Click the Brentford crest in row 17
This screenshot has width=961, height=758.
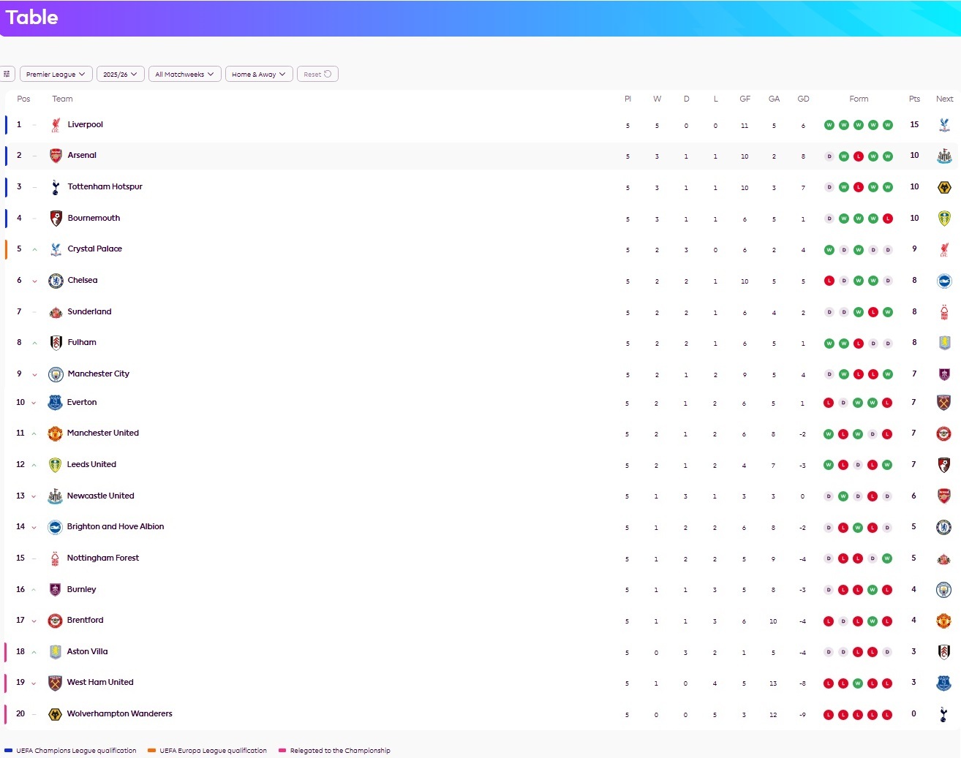(55, 621)
